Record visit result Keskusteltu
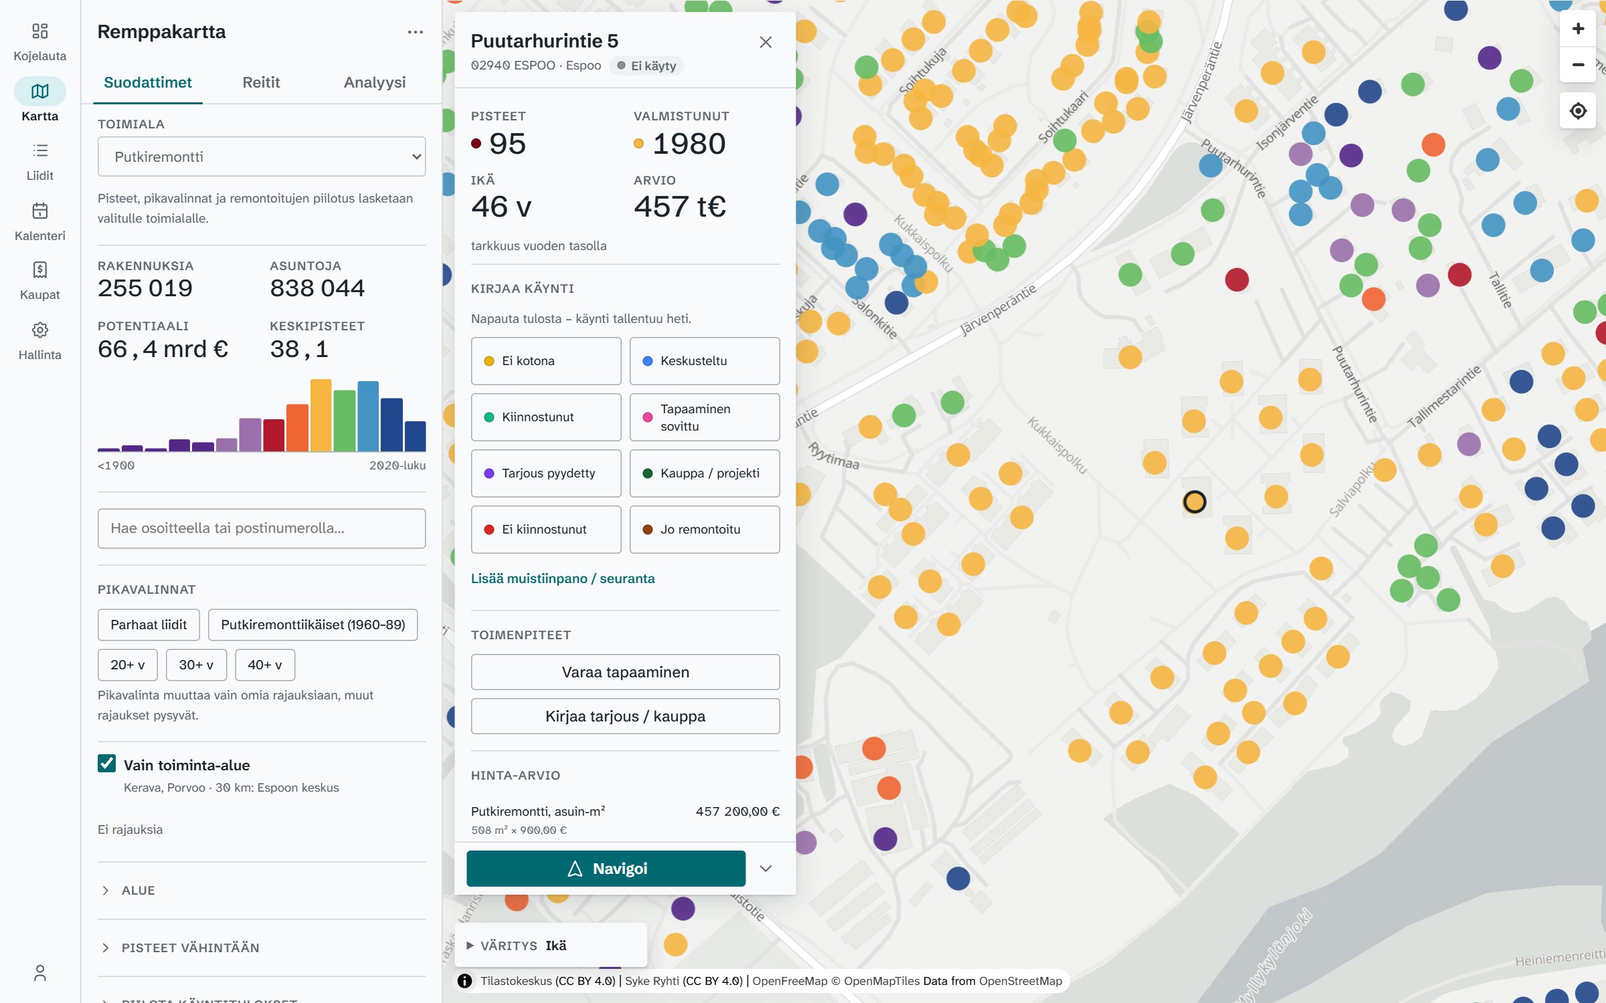This screenshot has width=1606, height=1003. pyautogui.click(x=704, y=361)
